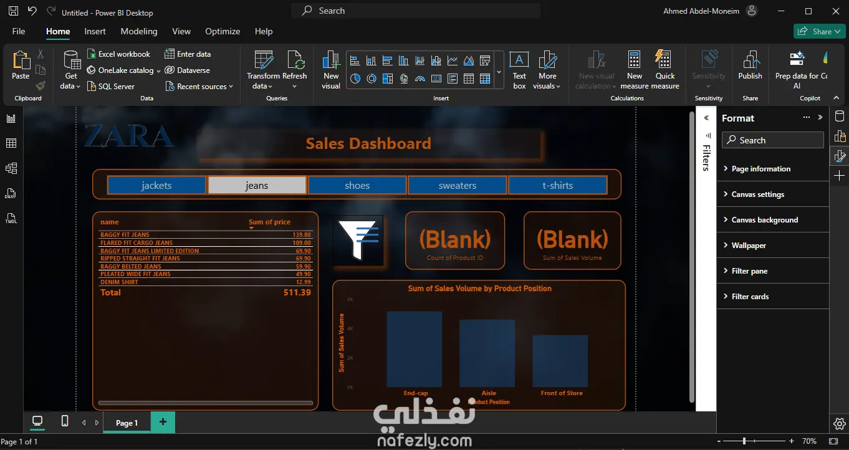The image size is (849, 450).
Task: Insert a New visual
Action: [x=331, y=70]
